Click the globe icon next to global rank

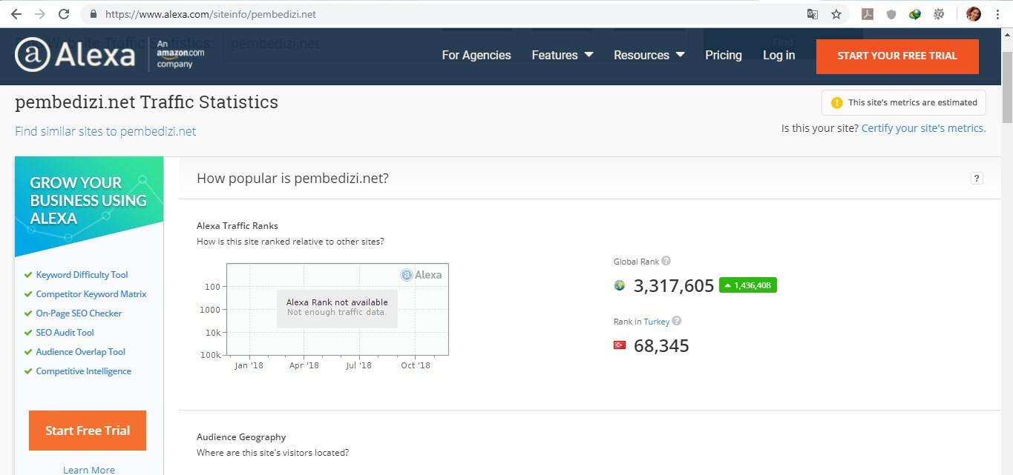point(620,285)
